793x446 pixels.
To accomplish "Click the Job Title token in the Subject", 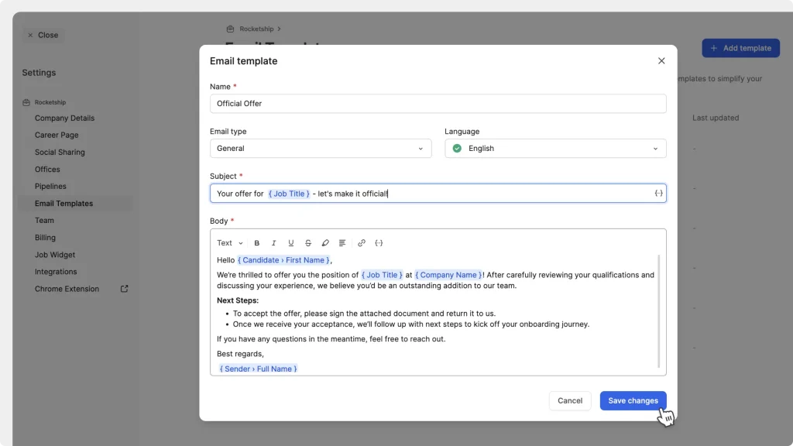I will pos(289,193).
